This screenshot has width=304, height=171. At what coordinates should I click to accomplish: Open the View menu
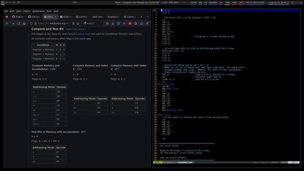click(x=19, y=11)
